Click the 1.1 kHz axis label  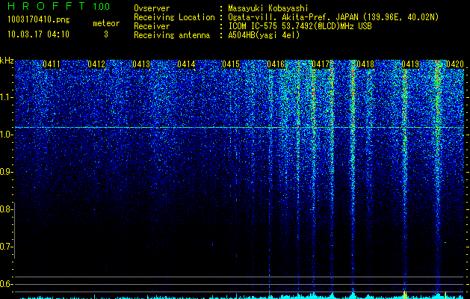click(5, 97)
